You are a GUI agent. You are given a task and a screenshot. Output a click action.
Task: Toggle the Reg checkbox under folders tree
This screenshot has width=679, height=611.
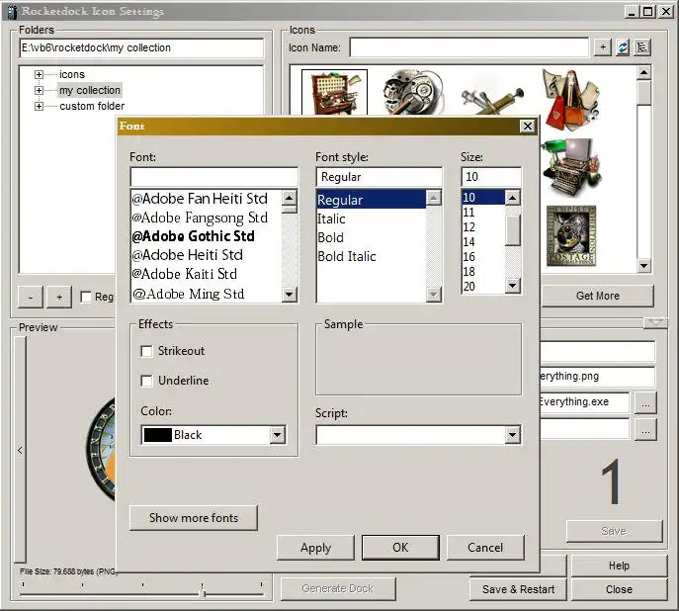[x=86, y=297]
